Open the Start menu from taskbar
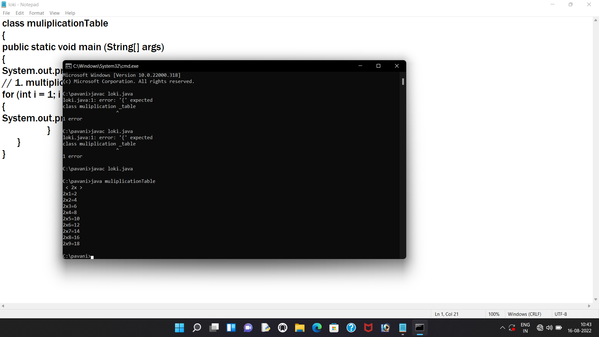The image size is (599, 337). pos(179,328)
